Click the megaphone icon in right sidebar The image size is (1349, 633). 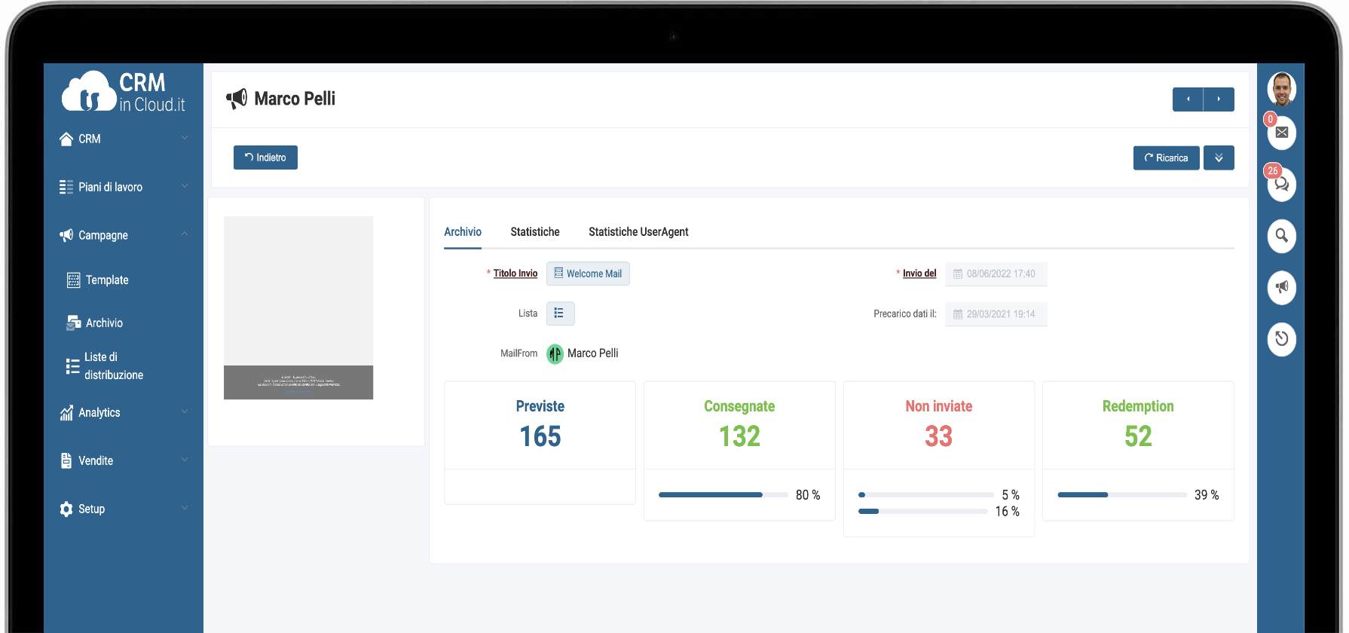[1281, 287]
